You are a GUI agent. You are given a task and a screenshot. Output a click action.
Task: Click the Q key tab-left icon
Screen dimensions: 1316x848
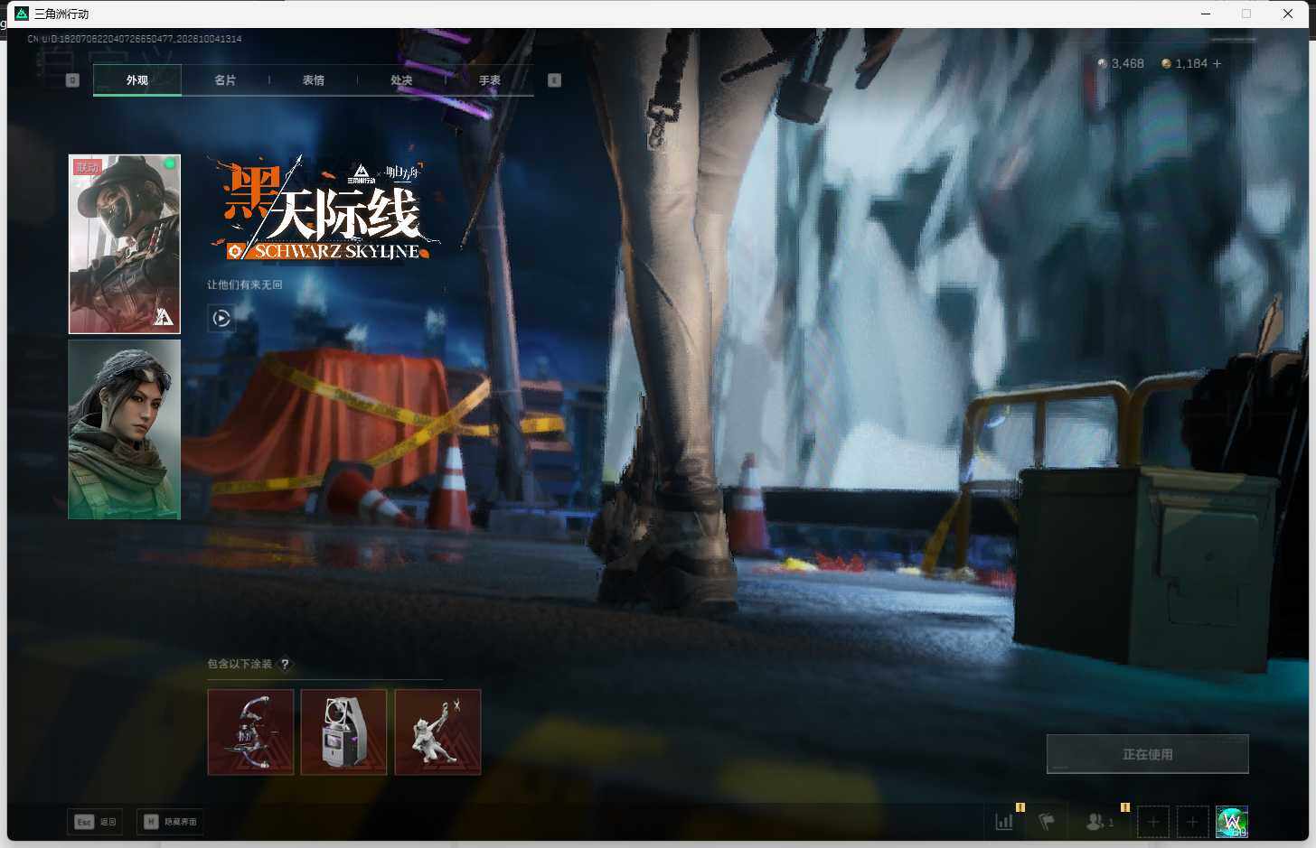pos(73,80)
